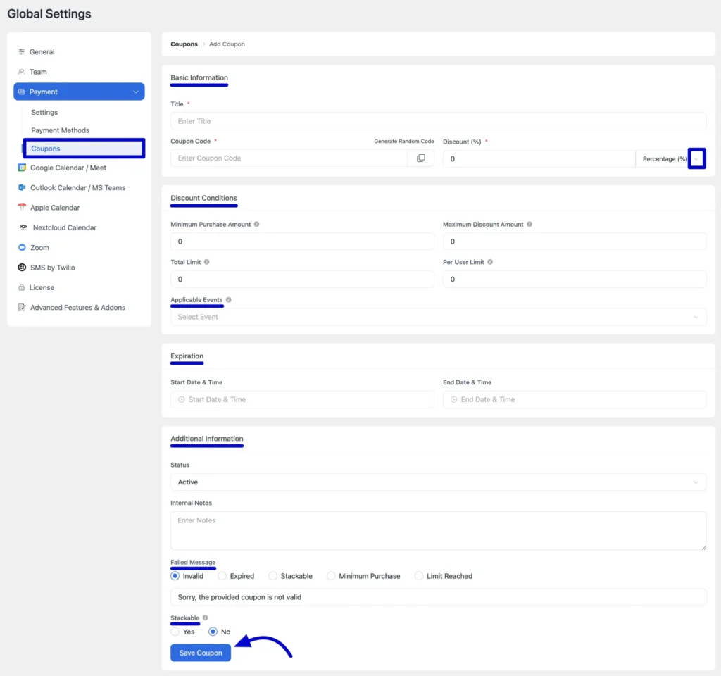721x676 pixels.
Task: Open Google Calendar / Meet via its icon
Action: point(23,168)
